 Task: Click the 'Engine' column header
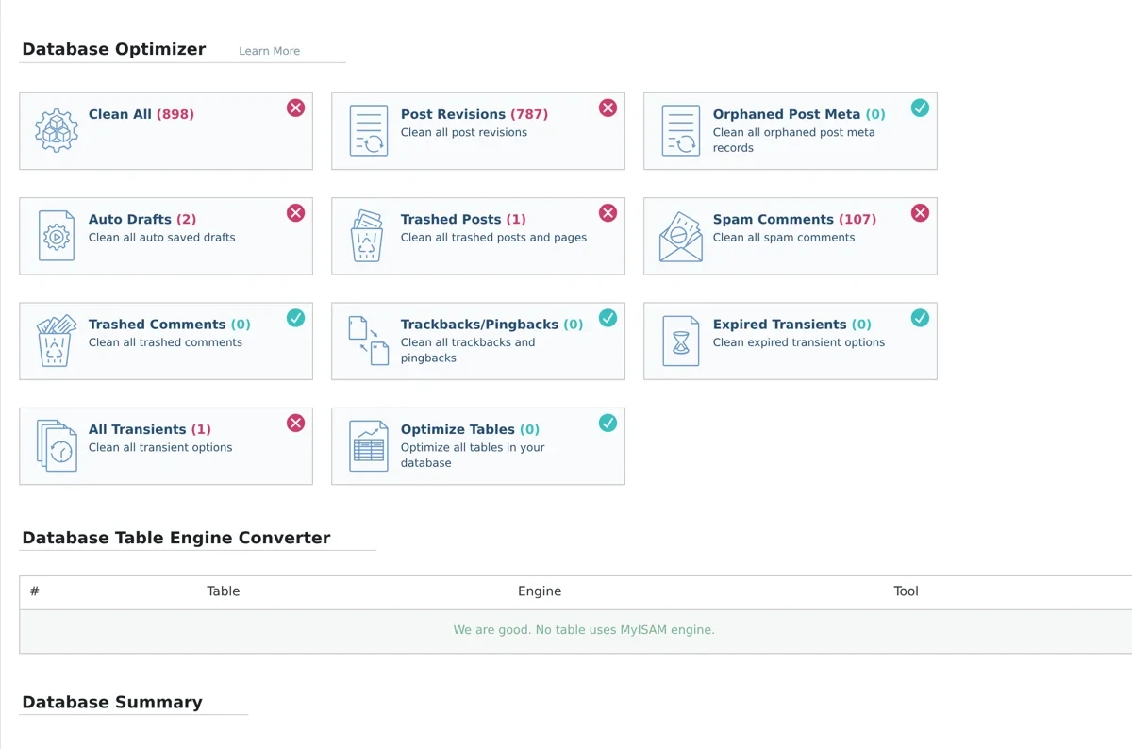click(540, 591)
